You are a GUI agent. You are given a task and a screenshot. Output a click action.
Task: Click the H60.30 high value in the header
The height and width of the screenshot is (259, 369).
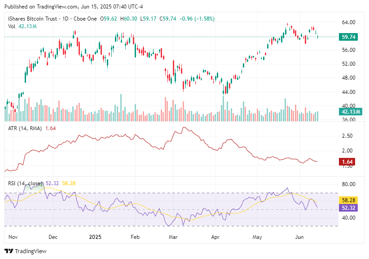(128, 19)
